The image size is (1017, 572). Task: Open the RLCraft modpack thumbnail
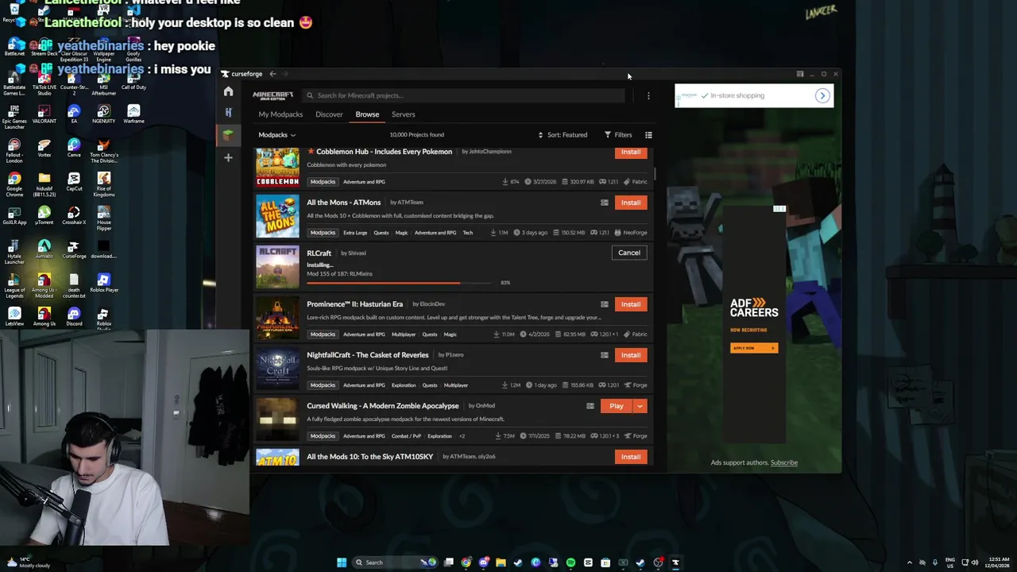tap(277, 266)
